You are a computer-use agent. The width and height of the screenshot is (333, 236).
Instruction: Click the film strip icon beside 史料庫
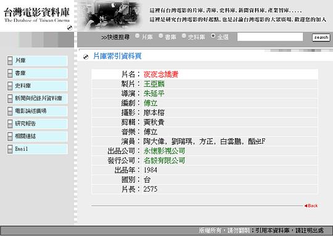pos(10,86)
